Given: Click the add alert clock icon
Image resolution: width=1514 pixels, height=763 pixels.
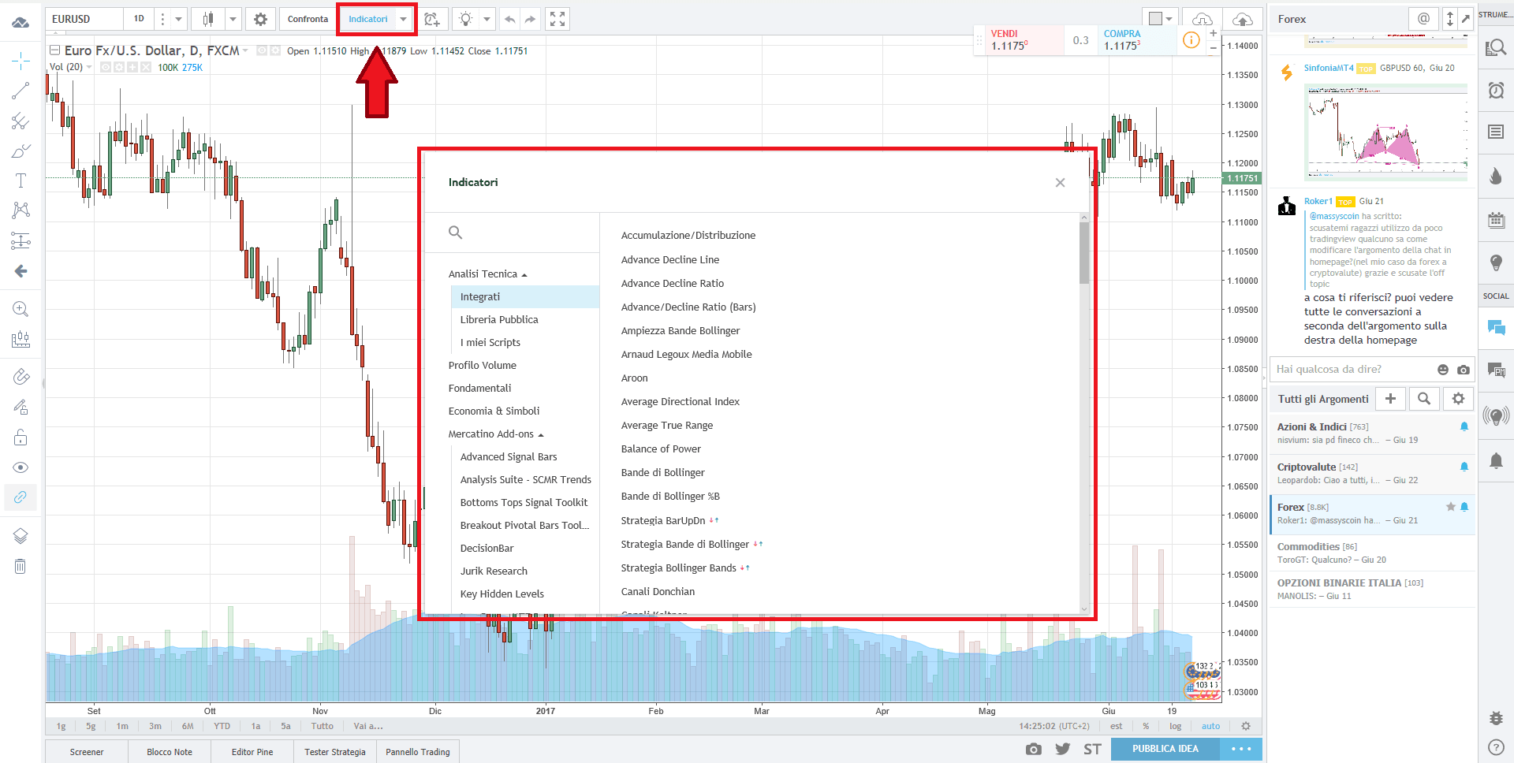Looking at the screenshot, I should 432,19.
